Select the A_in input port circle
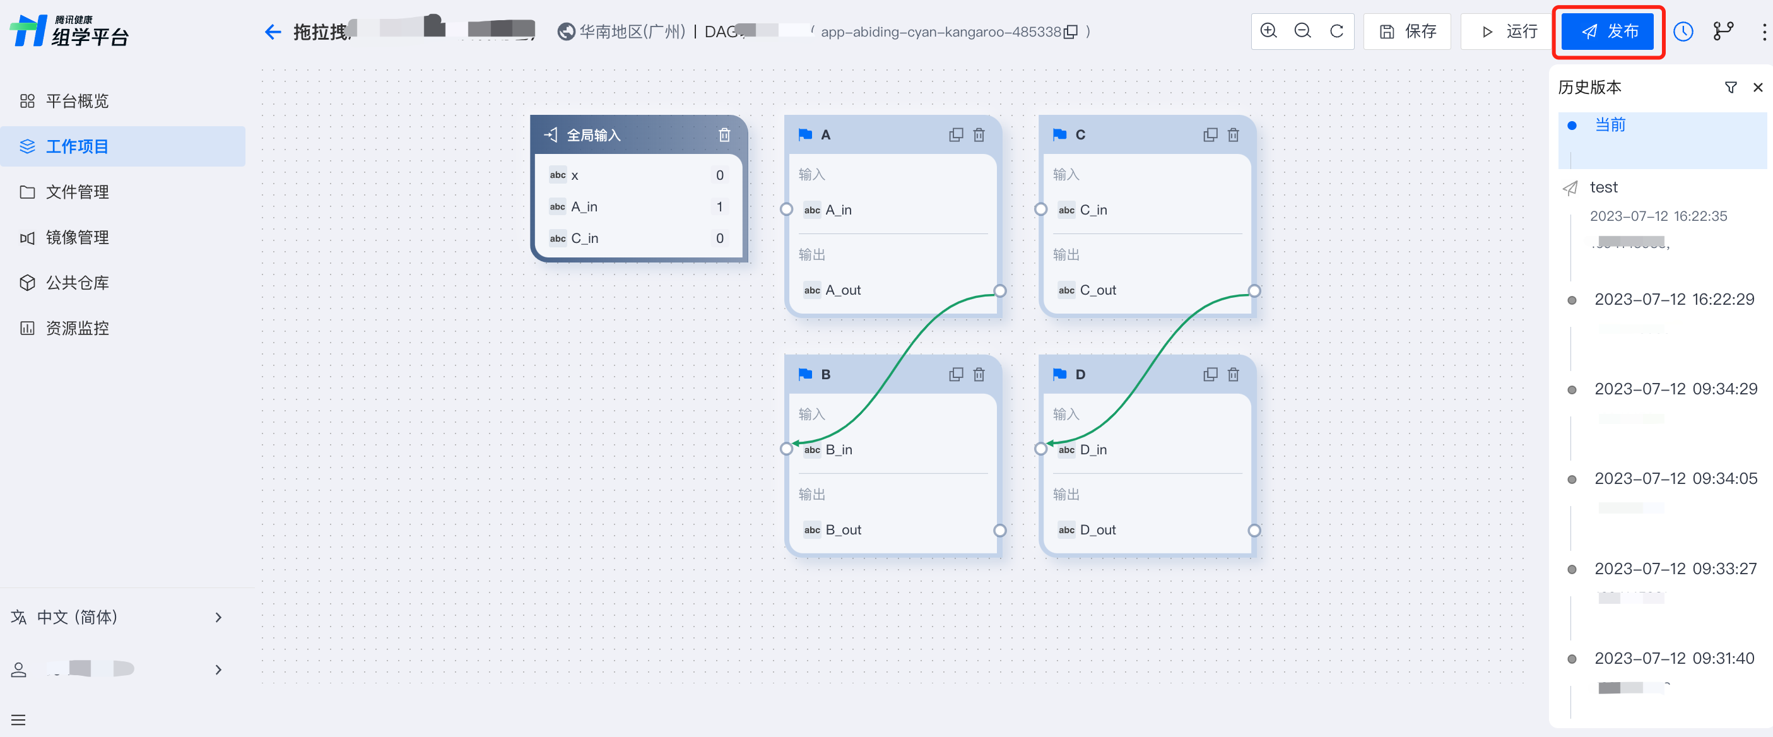This screenshot has width=1773, height=737. click(787, 209)
